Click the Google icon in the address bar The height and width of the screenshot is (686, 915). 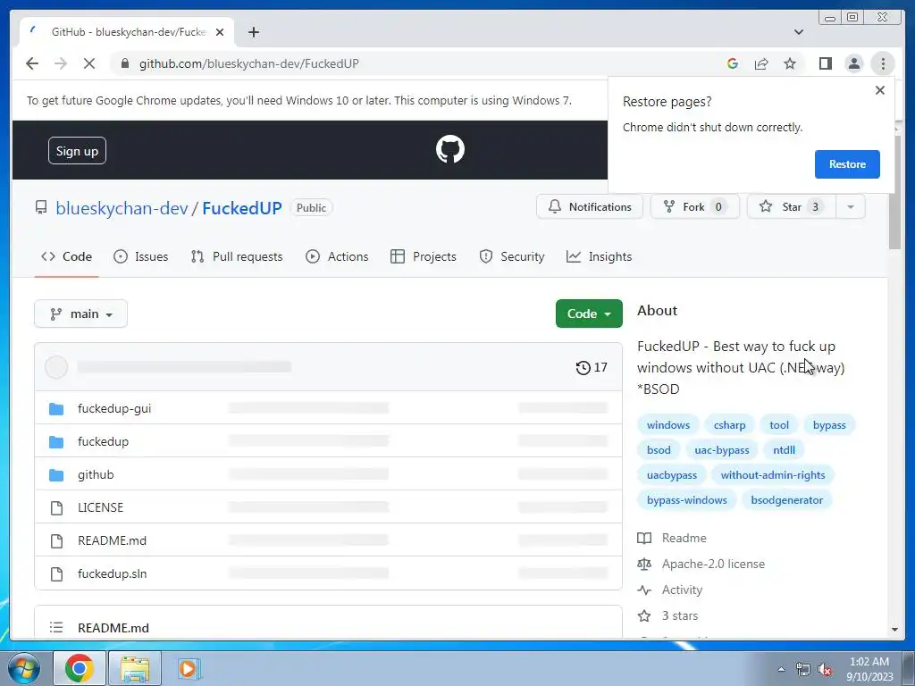coord(733,63)
